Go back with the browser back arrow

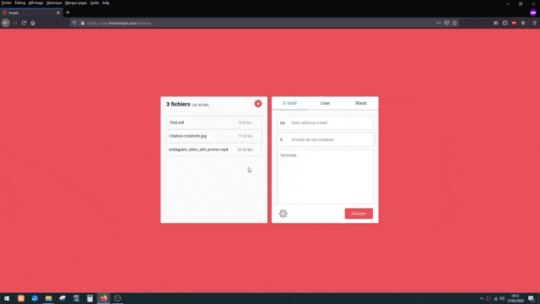(6, 23)
